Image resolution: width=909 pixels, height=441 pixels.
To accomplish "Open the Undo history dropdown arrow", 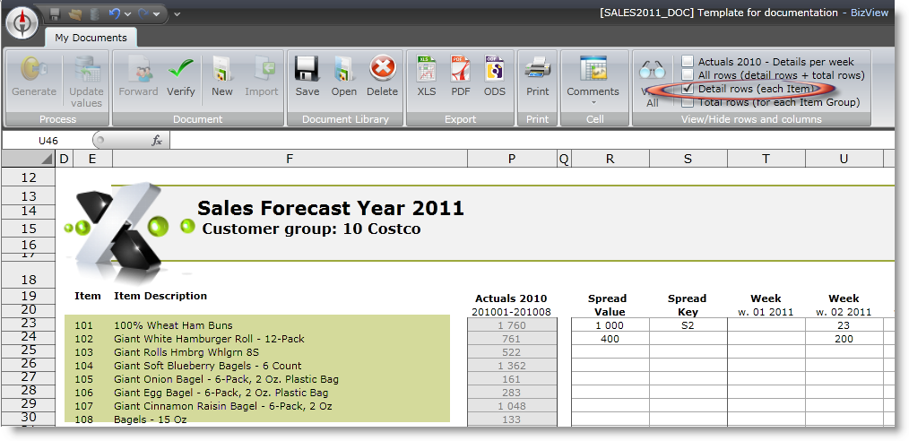I will (127, 14).
